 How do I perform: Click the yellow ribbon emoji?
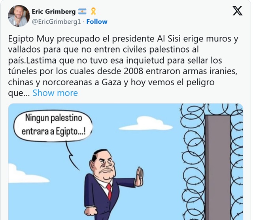(93, 11)
